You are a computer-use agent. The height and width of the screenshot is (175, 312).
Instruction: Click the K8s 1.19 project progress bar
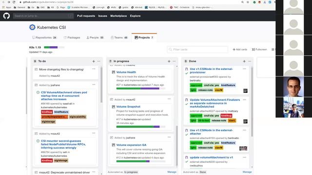coord(54,47)
